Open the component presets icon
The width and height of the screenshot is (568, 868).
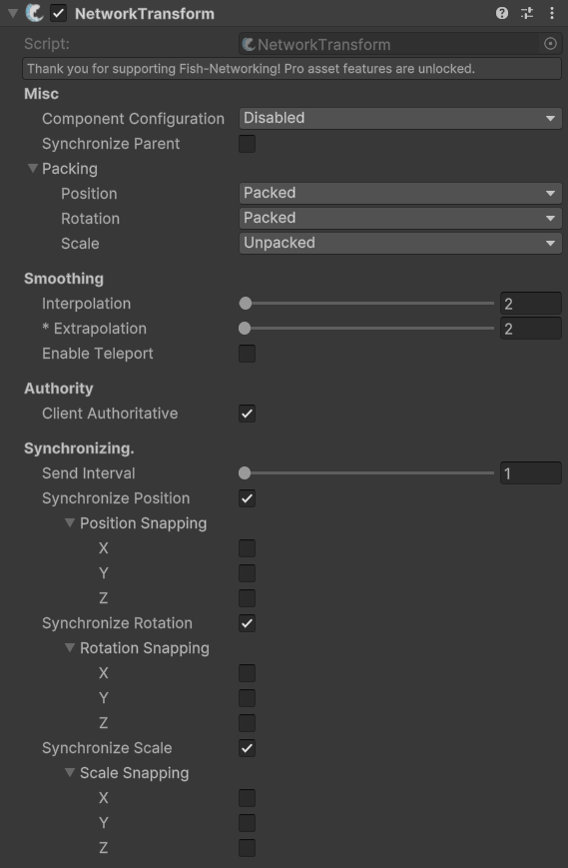(x=527, y=13)
